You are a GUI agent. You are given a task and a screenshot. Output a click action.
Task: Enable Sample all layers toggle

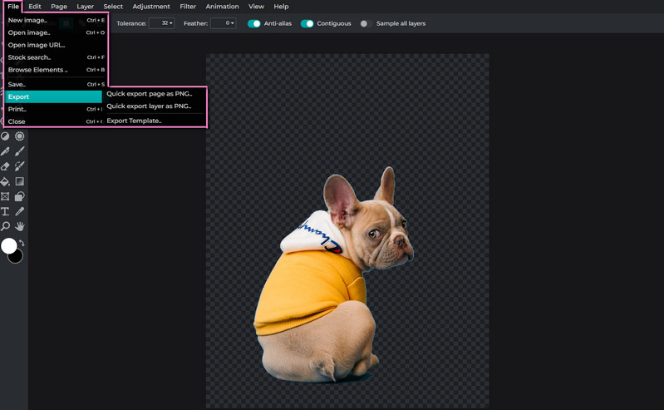(x=364, y=23)
